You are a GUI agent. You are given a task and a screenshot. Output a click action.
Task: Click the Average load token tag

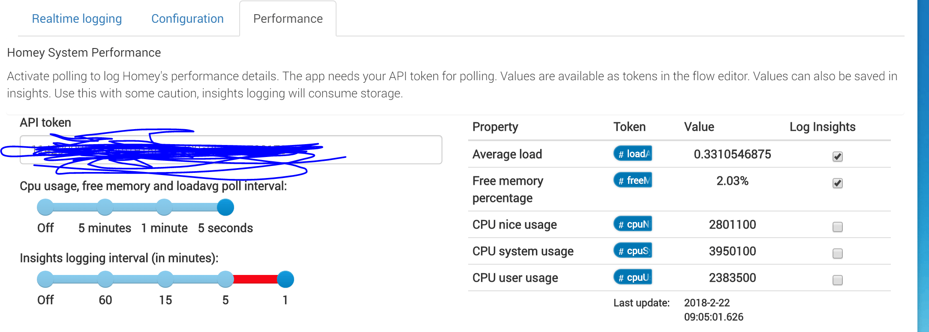pyautogui.click(x=633, y=154)
